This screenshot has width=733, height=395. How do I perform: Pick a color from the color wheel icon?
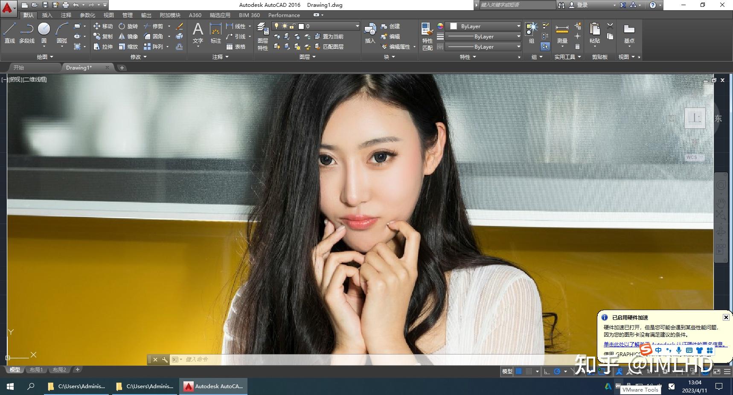439,26
